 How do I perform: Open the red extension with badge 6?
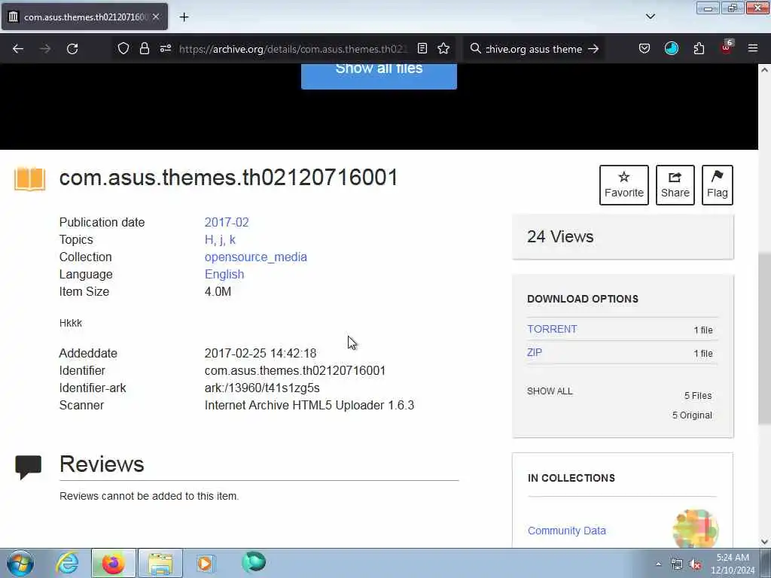pyautogui.click(x=727, y=47)
